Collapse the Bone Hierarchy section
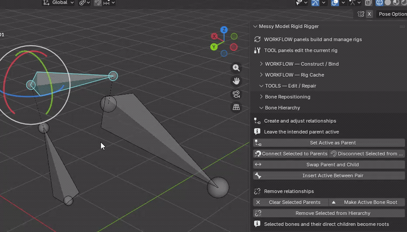This screenshot has height=232, width=407. [x=261, y=108]
